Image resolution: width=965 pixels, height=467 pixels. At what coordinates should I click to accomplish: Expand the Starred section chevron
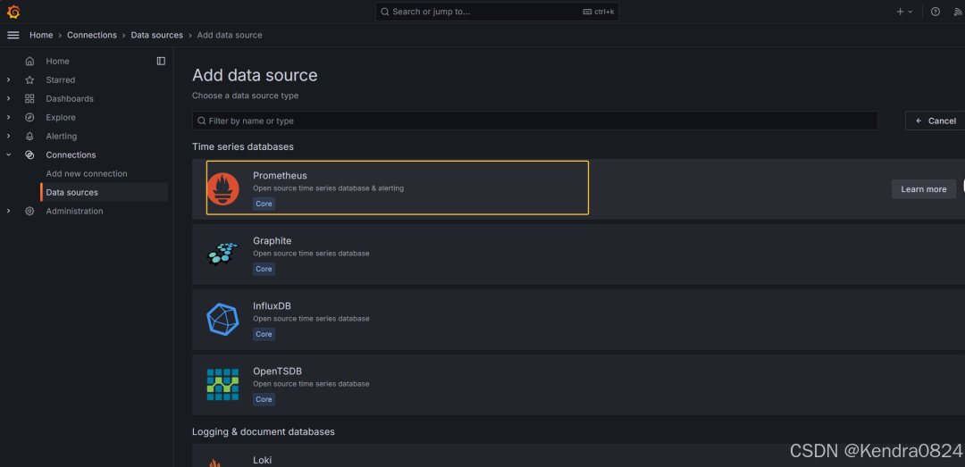(9, 80)
